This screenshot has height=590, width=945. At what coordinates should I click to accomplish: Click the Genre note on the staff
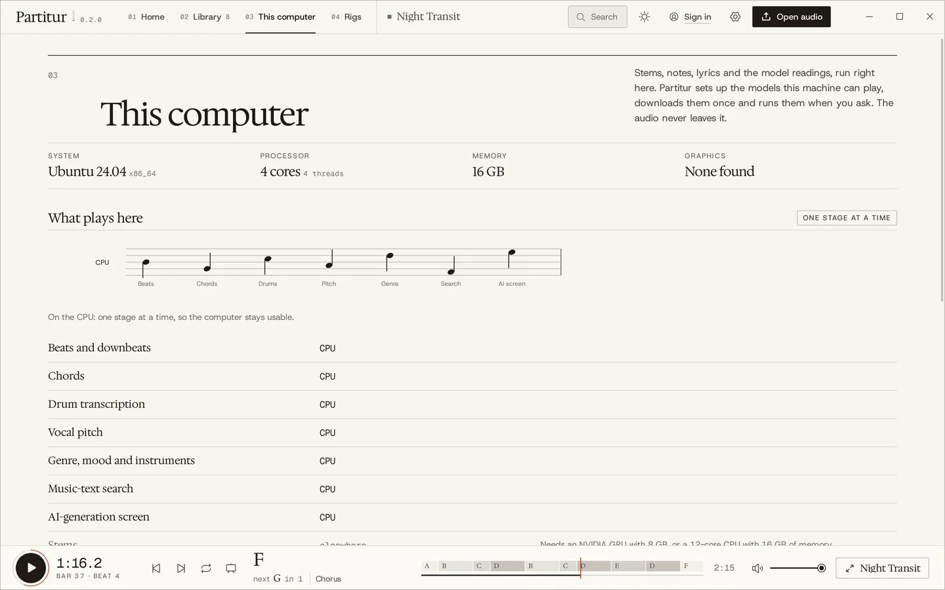[x=390, y=256]
